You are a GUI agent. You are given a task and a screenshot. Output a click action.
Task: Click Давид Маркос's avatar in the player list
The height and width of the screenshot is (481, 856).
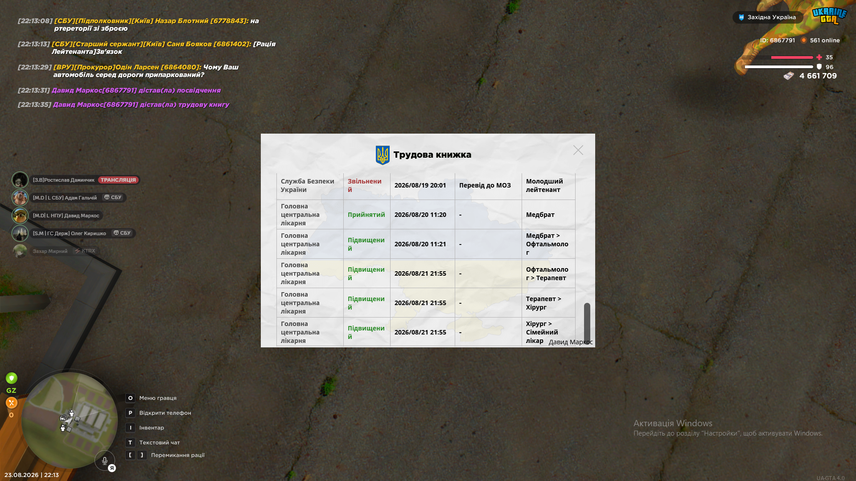20,216
